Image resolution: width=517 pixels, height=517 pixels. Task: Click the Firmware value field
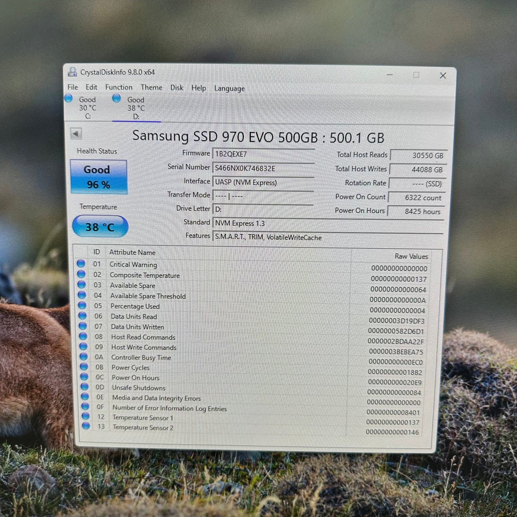click(264, 154)
